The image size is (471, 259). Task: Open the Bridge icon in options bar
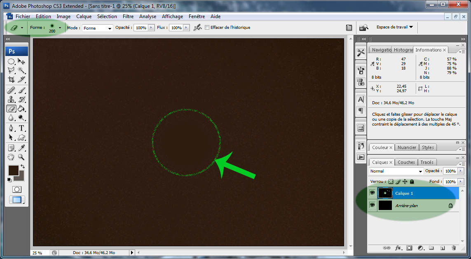pos(363,28)
